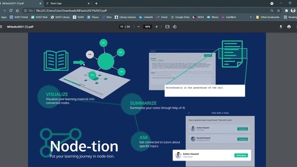Viewport: 297px width, 167px height.
Task: Click the Node-tion slide title
Action: (x=84, y=147)
